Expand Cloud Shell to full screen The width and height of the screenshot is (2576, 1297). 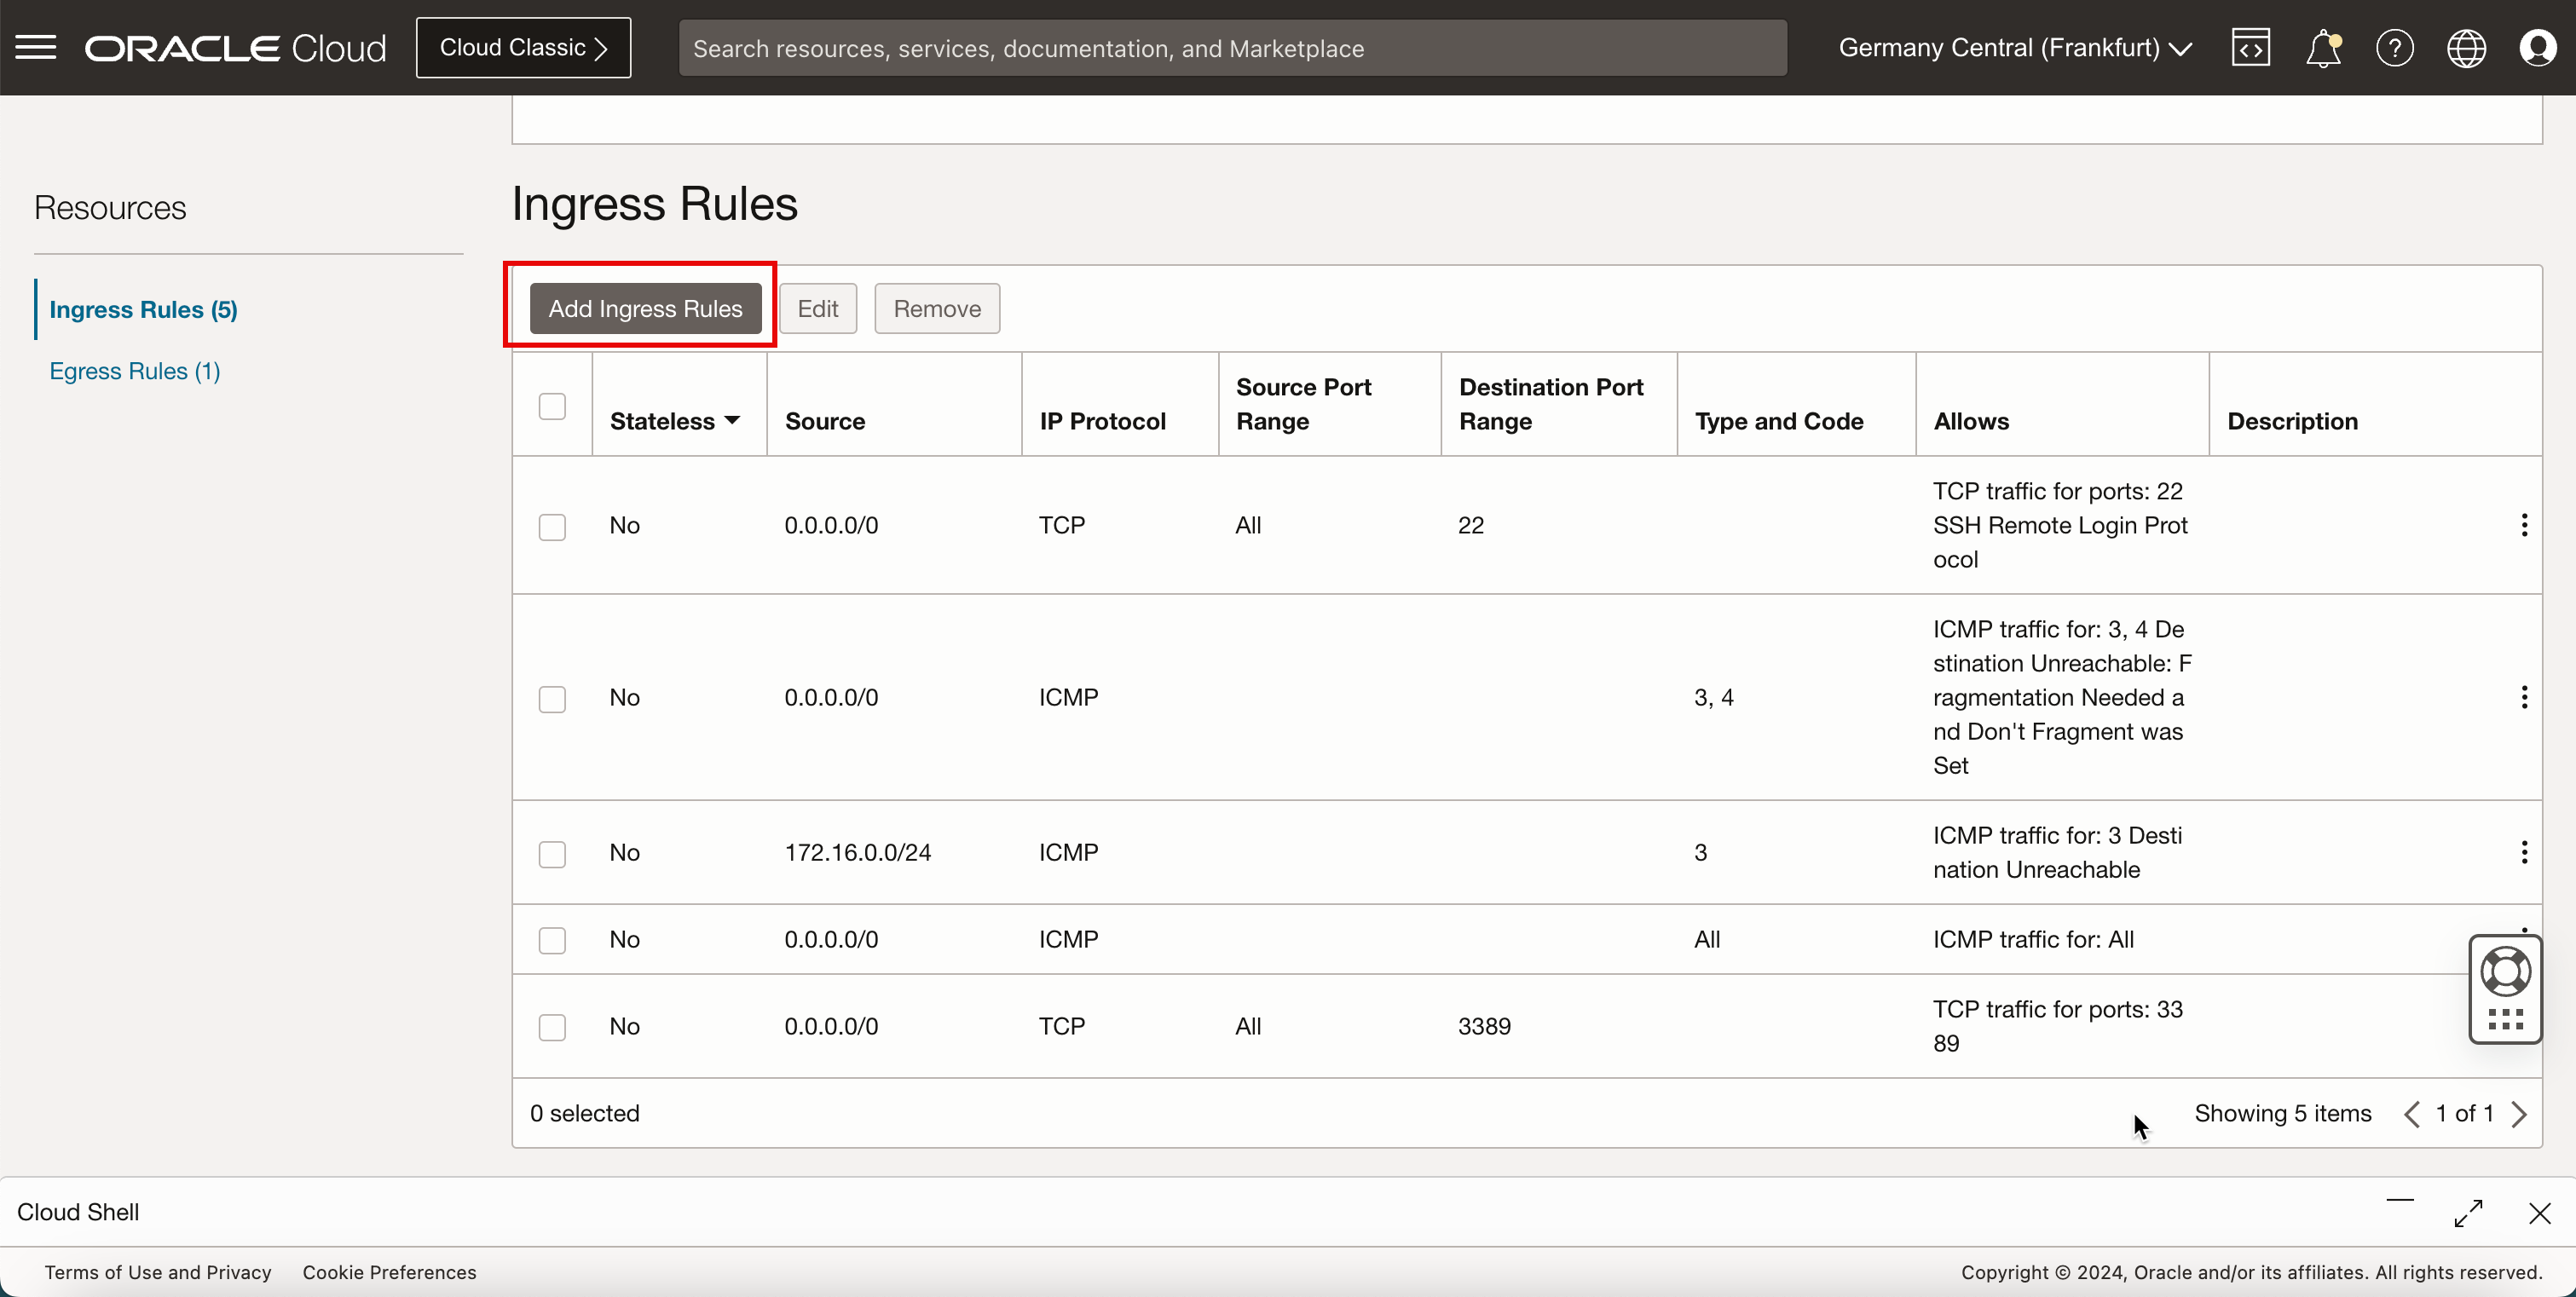point(2468,1213)
